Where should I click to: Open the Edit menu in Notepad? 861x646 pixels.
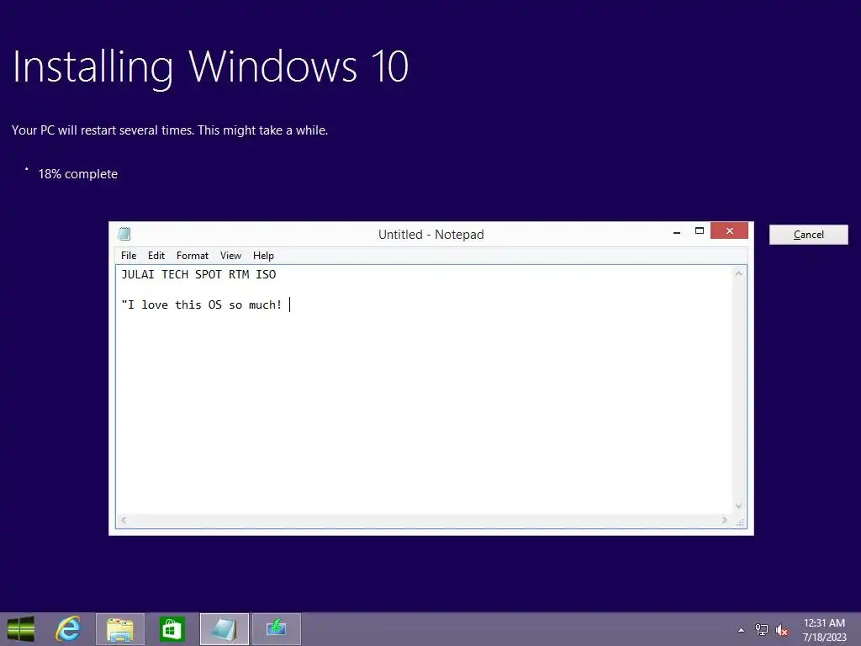coord(156,256)
